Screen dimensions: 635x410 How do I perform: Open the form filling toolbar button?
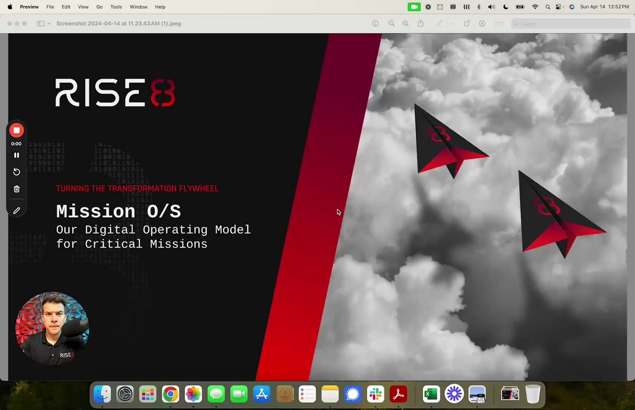pos(500,23)
